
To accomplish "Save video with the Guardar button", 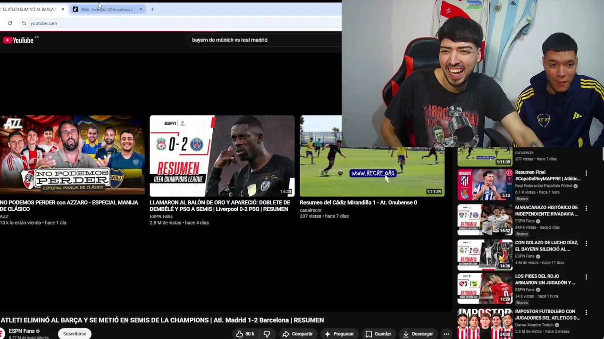I will (378, 334).
